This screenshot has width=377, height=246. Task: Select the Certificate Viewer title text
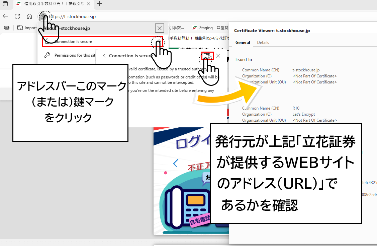tap(272, 30)
